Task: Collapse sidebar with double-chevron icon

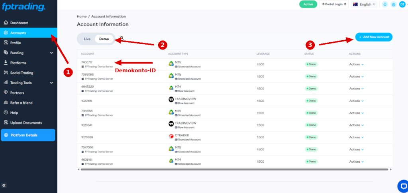Action: pos(4,186)
